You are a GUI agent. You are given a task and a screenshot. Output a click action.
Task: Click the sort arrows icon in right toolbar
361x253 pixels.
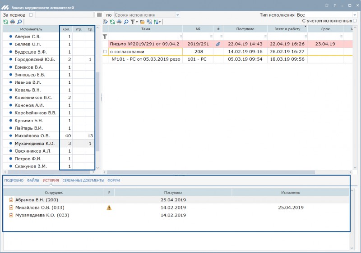156,22
